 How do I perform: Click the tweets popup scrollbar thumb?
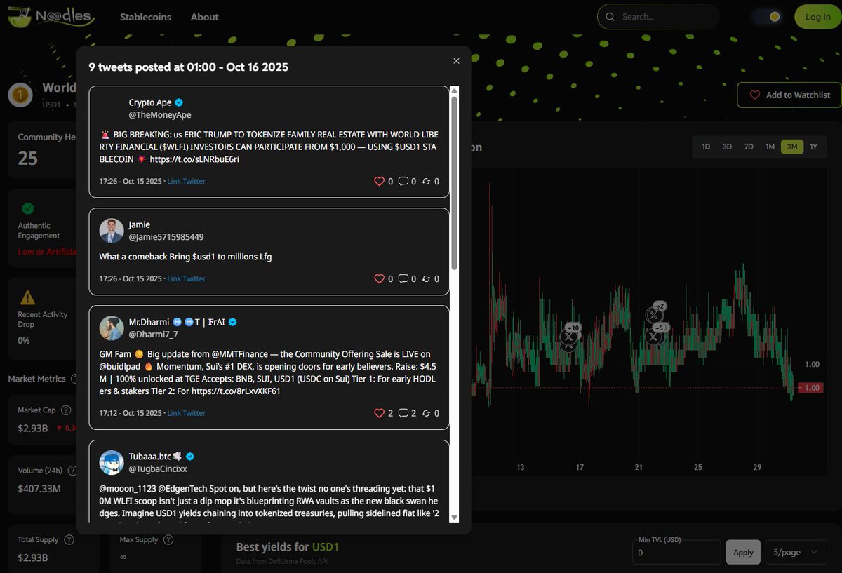pyautogui.click(x=454, y=182)
